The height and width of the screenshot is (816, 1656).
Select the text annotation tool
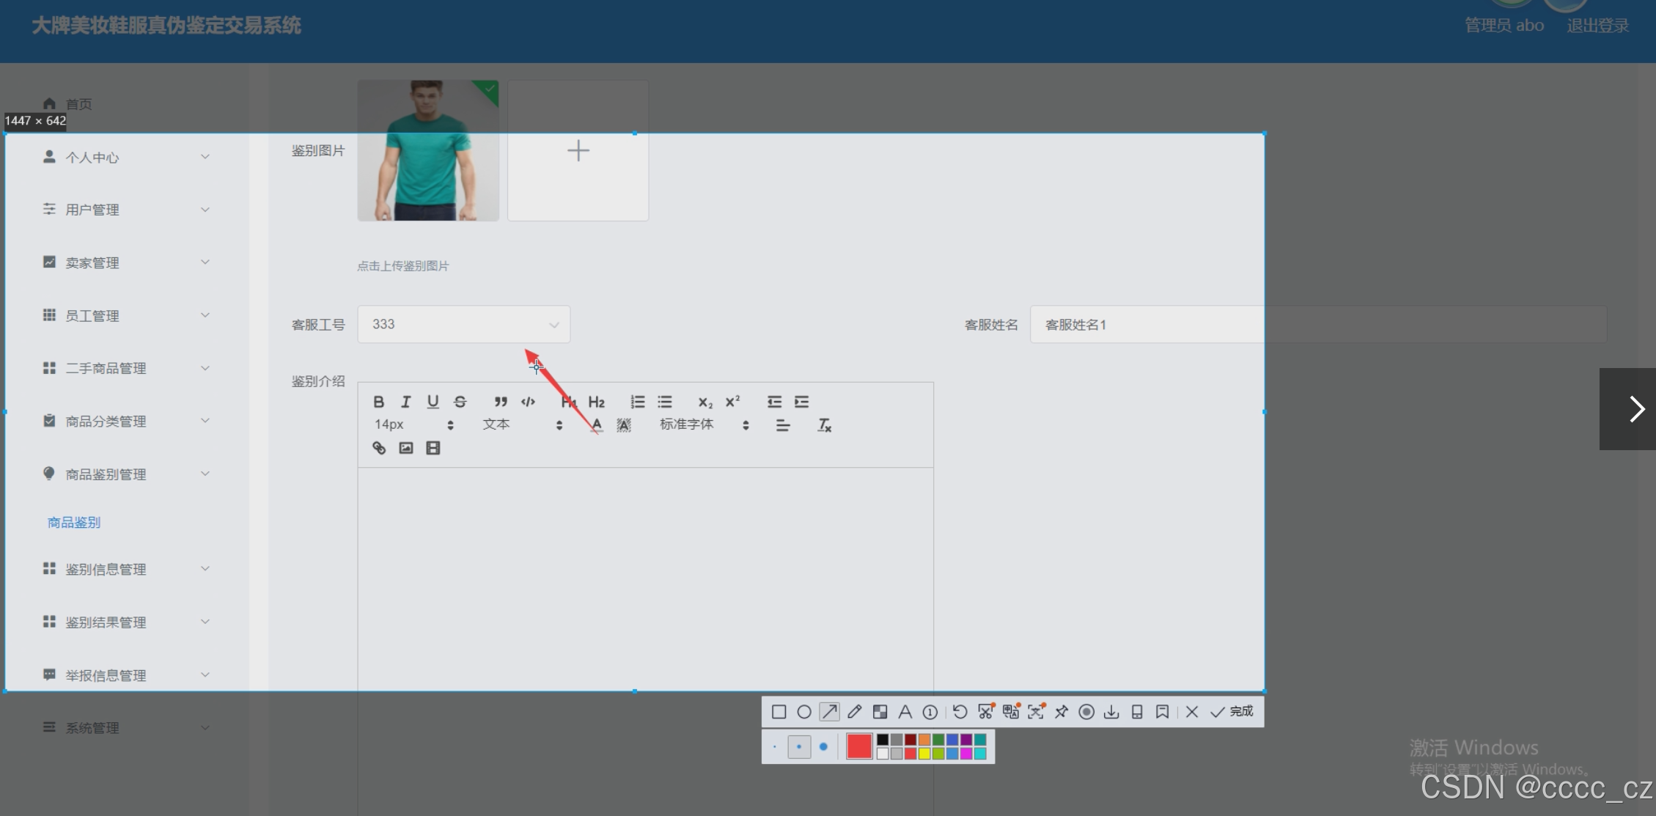click(x=905, y=712)
